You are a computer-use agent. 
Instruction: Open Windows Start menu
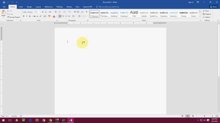tap(3, 120)
